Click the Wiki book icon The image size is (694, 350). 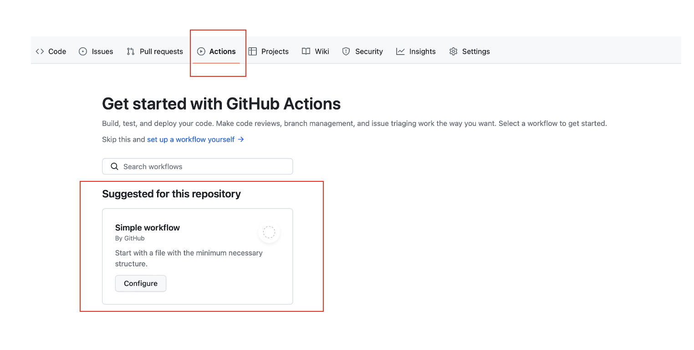click(x=306, y=51)
